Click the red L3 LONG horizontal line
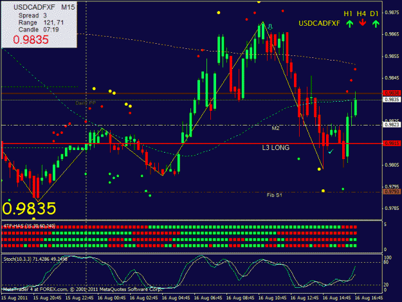 point(192,144)
